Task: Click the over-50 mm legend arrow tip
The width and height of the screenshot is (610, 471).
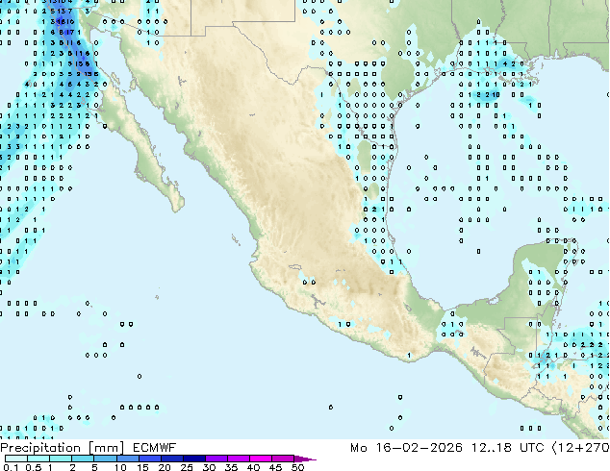Action: 305,459
